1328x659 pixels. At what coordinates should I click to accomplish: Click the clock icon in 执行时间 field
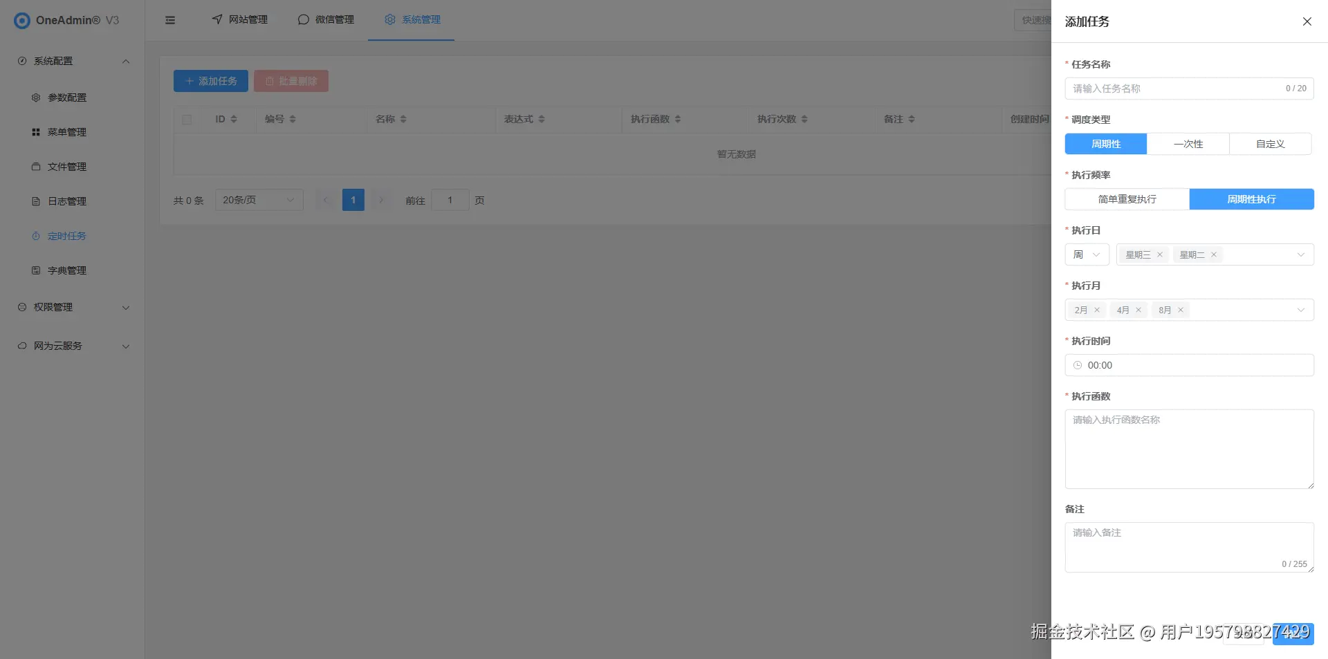1077,365
